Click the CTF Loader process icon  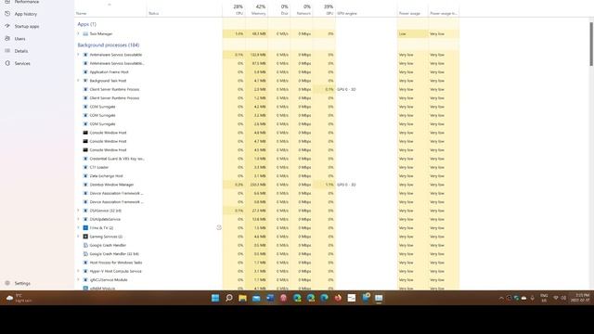tap(85, 167)
